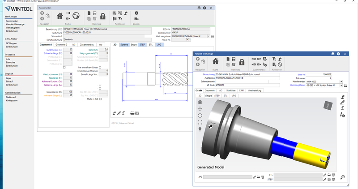Print from Komponenten title bar
This screenshot has width=358, height=189.
pos(199,8)
